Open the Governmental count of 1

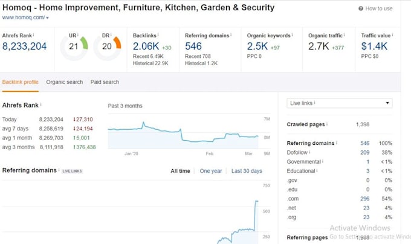(367, 162)
